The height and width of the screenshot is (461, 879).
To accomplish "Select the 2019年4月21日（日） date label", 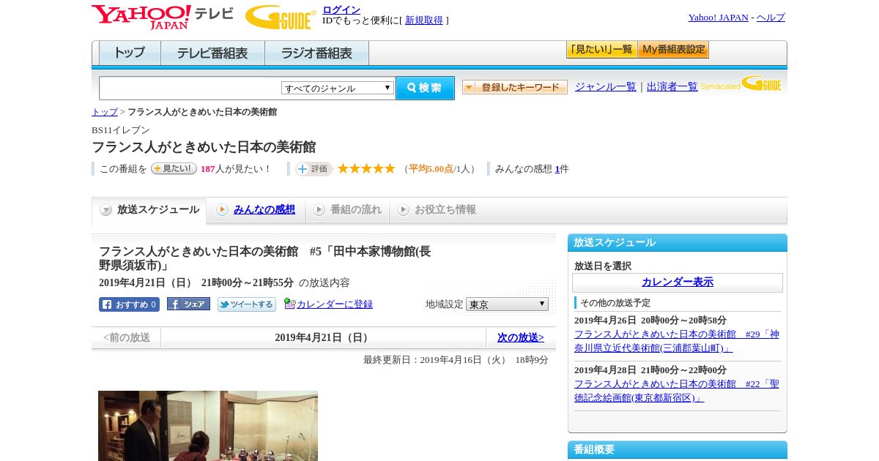I will coord(323,338).
